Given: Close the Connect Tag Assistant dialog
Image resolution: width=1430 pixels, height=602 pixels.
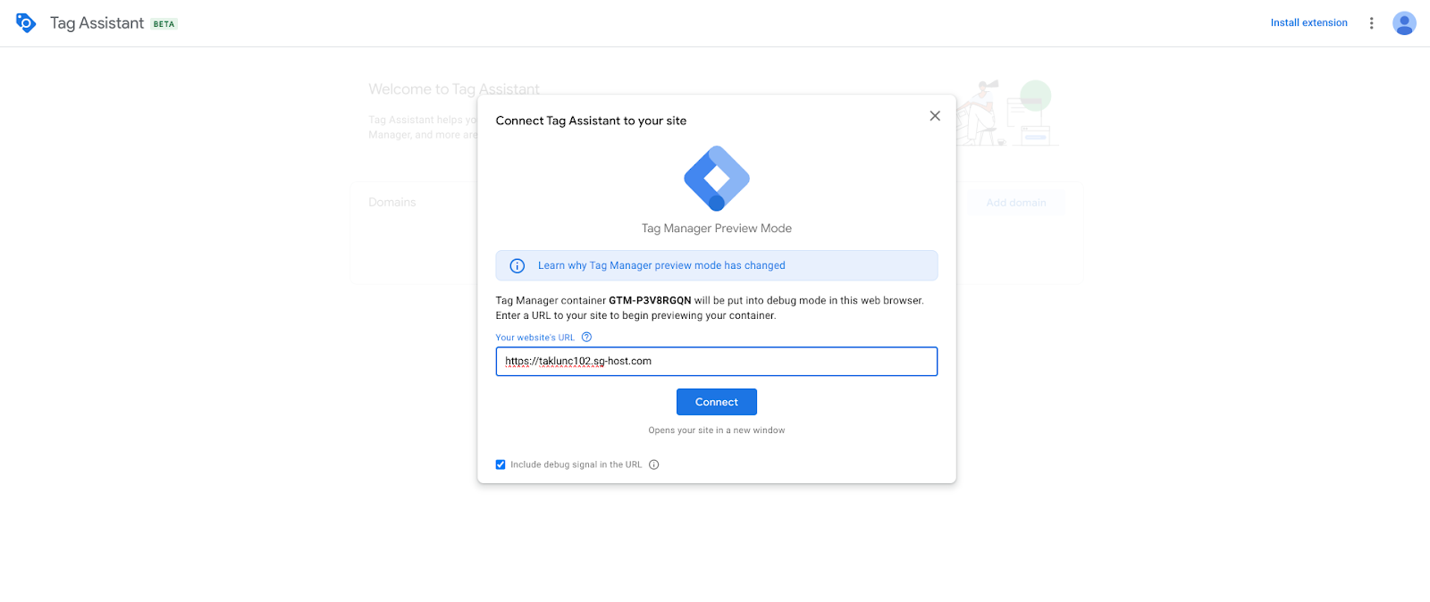Looking at the screenshot, I should coord(935,116).
